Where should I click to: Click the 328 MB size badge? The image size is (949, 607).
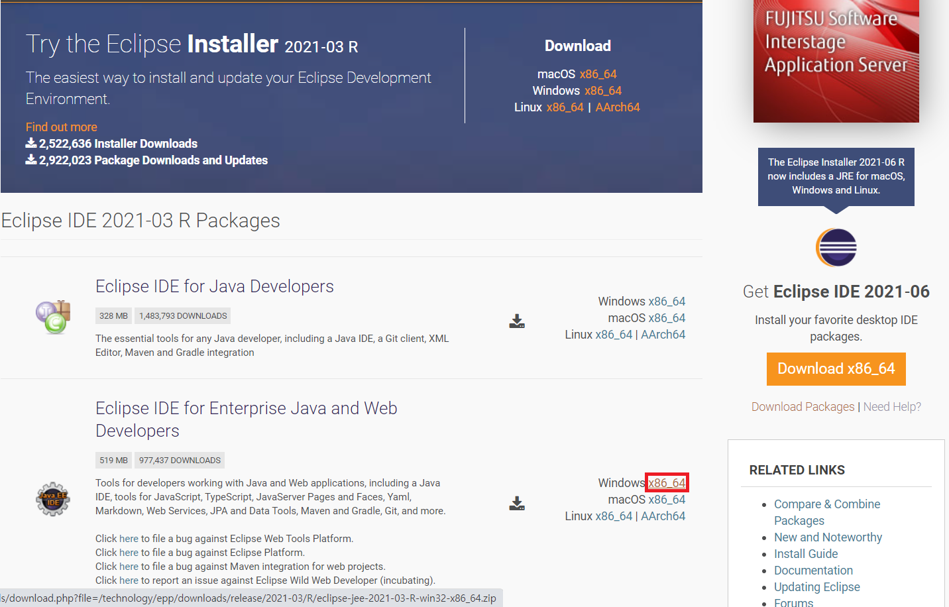[x=114, y=316]
